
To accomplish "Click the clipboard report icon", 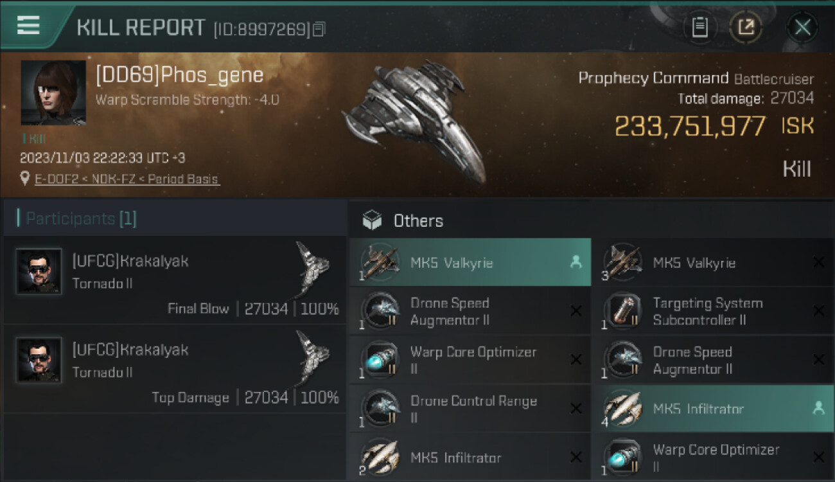I will pyautogui.click(x=699, y=27).
